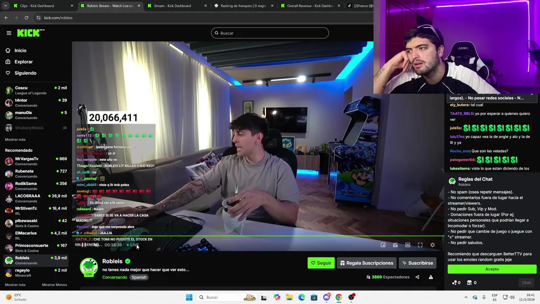
Task: Open t4ntor's channel in sidebar
Action: coord(36,103)
